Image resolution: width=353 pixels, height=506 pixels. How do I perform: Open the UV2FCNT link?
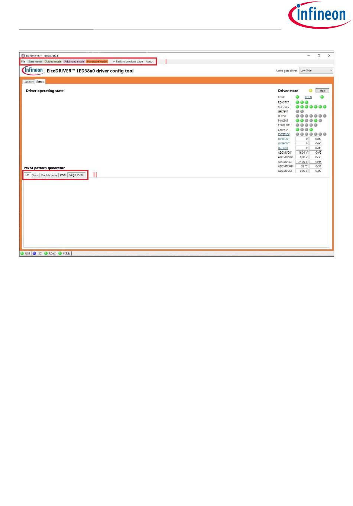[x=284, y=144]
